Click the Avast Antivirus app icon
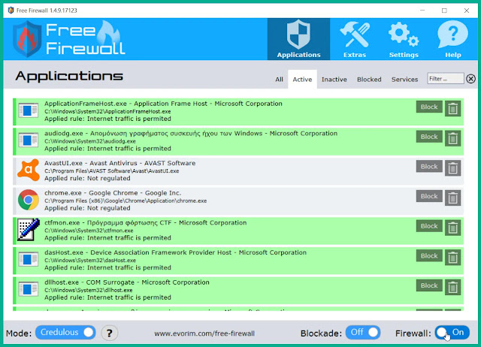 click(x=29, y=170)
